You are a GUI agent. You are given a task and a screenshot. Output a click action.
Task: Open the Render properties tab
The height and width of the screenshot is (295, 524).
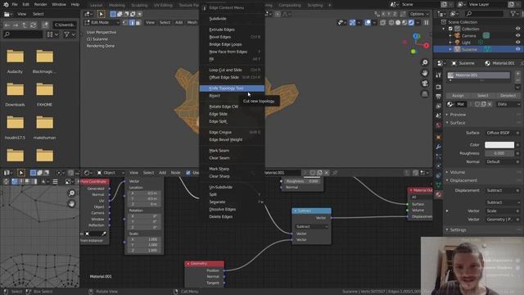[439, 87]
